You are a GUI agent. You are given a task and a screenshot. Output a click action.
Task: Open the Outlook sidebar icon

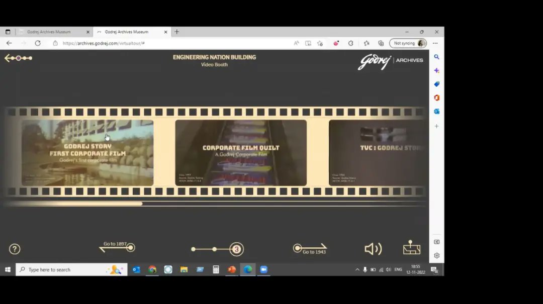437,111
